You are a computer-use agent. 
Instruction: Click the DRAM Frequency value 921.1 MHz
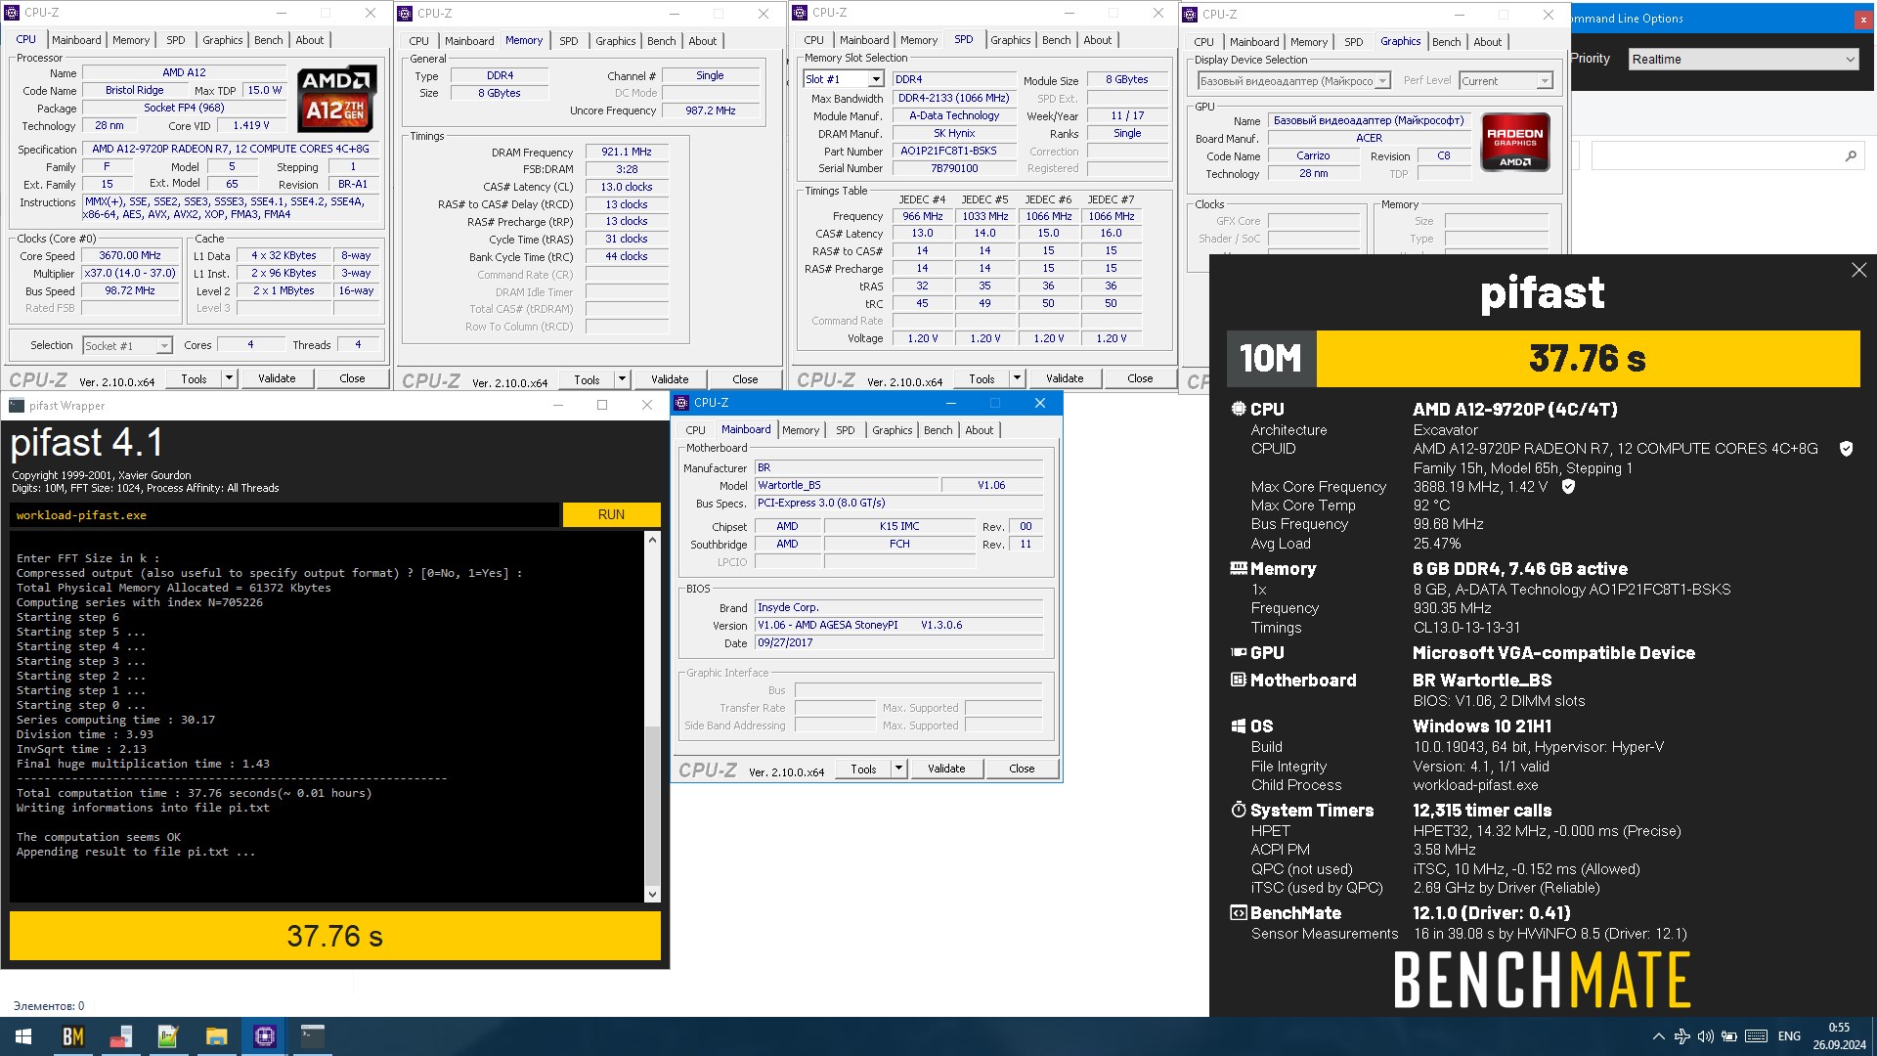coord(626,152)
